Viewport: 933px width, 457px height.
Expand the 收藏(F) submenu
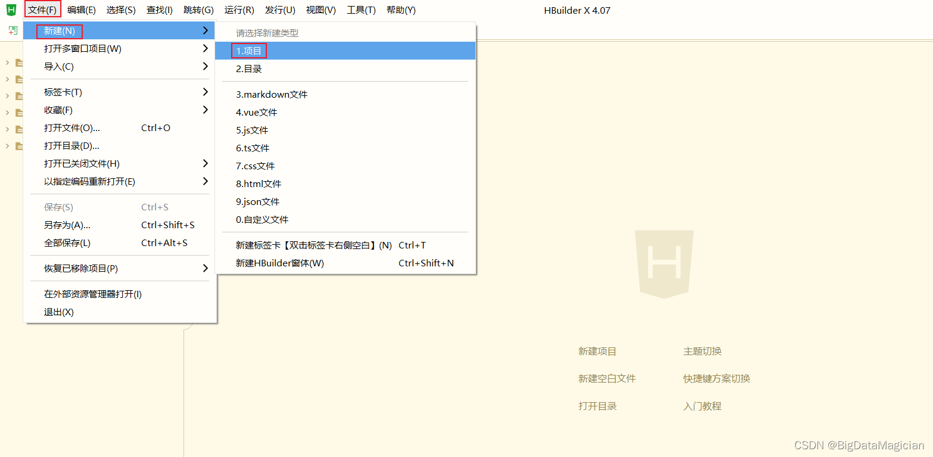[x=119, y=110]
